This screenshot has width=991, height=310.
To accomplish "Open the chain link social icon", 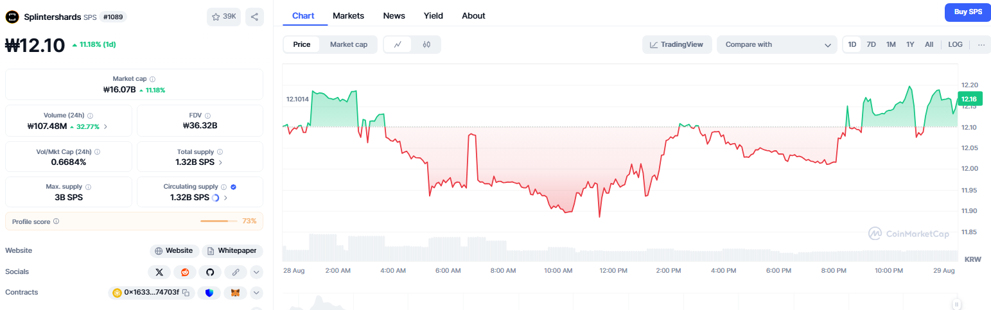I will pyautogui.click(x=235, y=272).
